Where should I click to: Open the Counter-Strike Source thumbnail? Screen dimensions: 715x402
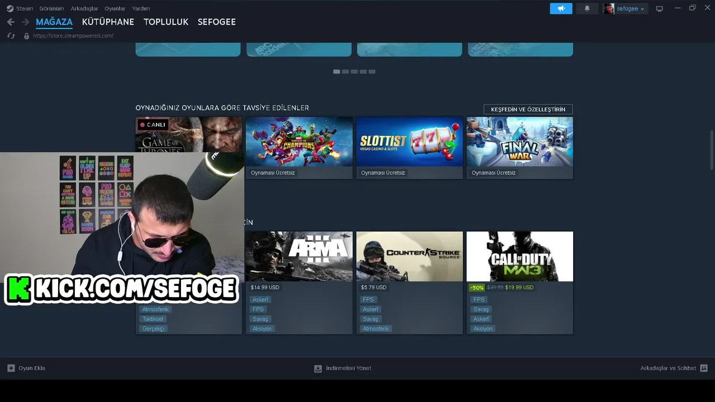pyautogui.click(x=409, y=256)
